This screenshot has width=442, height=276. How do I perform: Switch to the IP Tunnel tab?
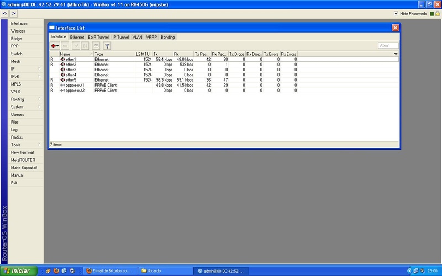(120, 37)
